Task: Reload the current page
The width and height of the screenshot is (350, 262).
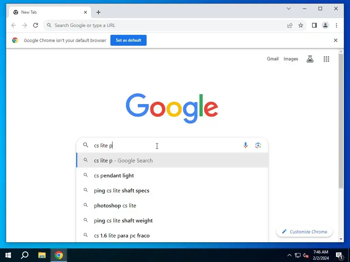Action: [36, 25]
